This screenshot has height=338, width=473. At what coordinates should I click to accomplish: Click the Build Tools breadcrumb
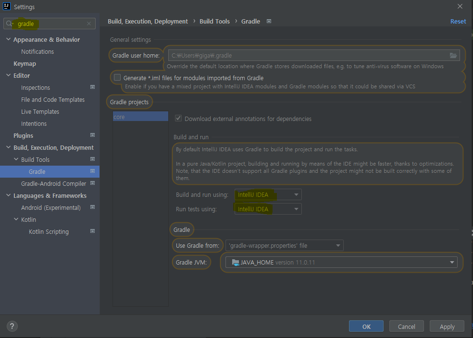214,22
